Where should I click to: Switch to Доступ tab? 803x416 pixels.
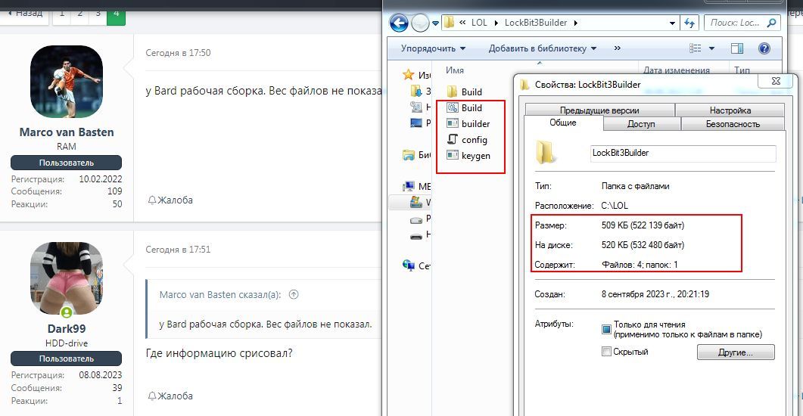tap(641, 124)
